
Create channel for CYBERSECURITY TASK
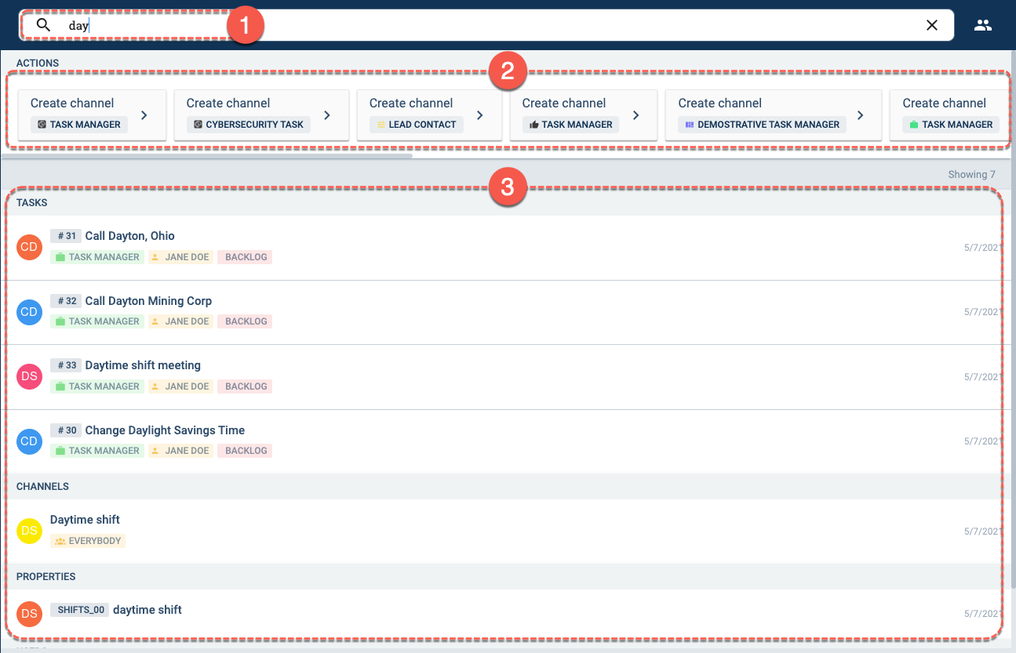click(x=261, y=115)
